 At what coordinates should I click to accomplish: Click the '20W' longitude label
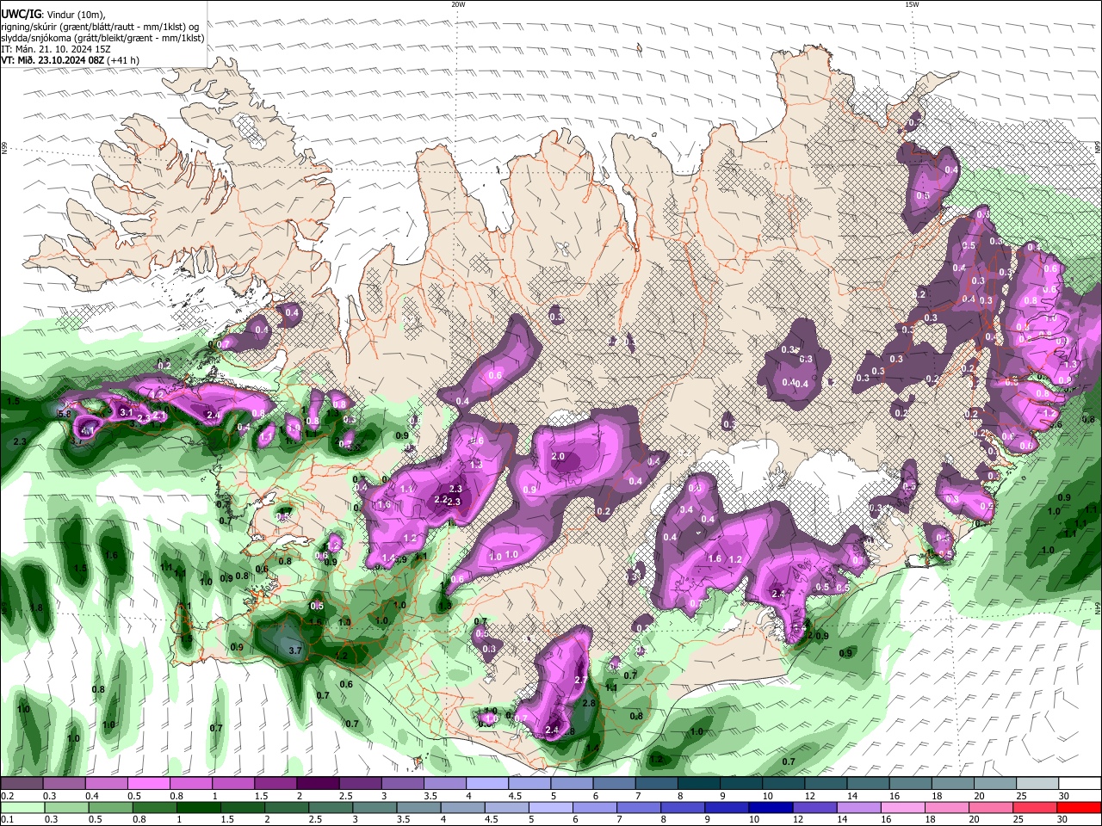click(x=458, y=4)
